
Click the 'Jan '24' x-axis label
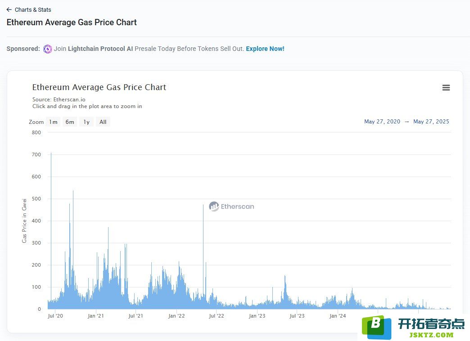[338, 316]
